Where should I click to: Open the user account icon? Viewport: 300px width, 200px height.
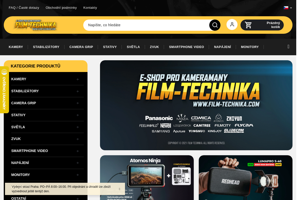point(232,24)
